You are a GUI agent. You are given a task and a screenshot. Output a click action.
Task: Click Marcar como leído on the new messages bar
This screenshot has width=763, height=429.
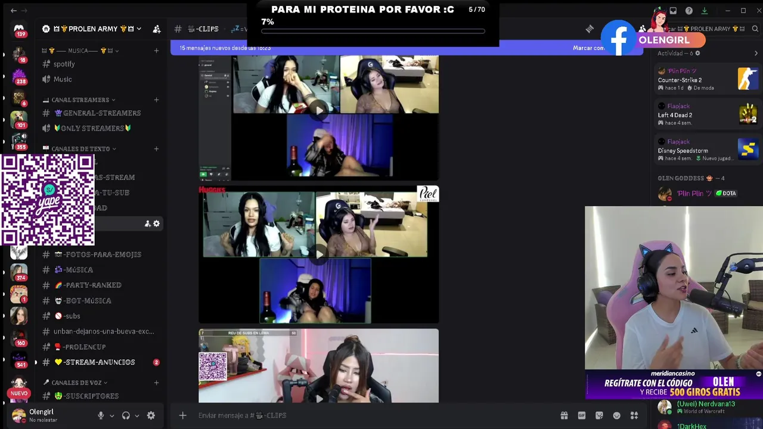pyautogui.click(x=588, y=48)
